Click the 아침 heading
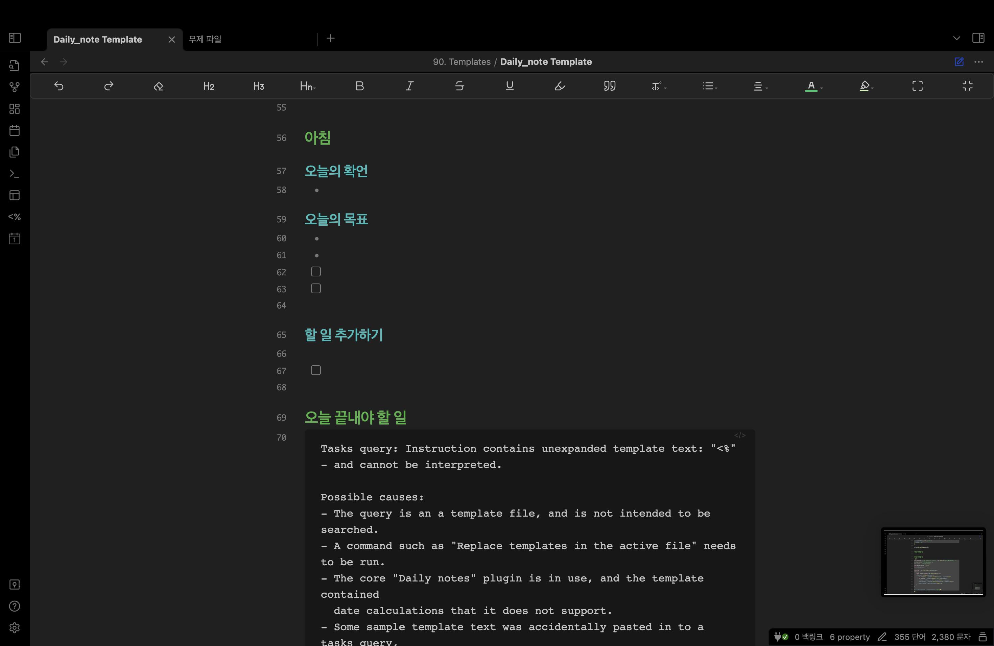 [317, 138]
